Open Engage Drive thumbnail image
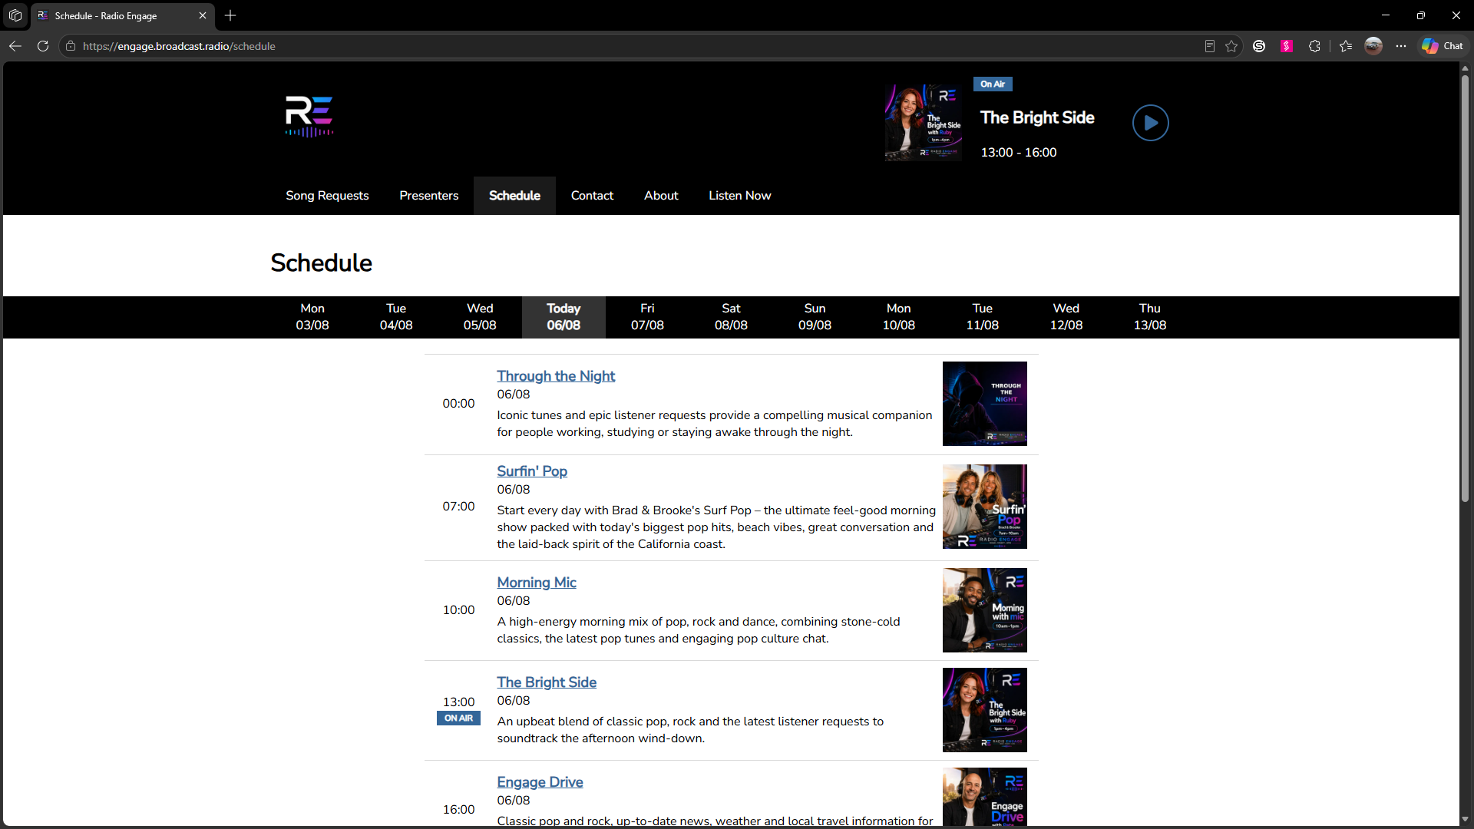The width and height of the screenshot is (1474, 829). 985,797
